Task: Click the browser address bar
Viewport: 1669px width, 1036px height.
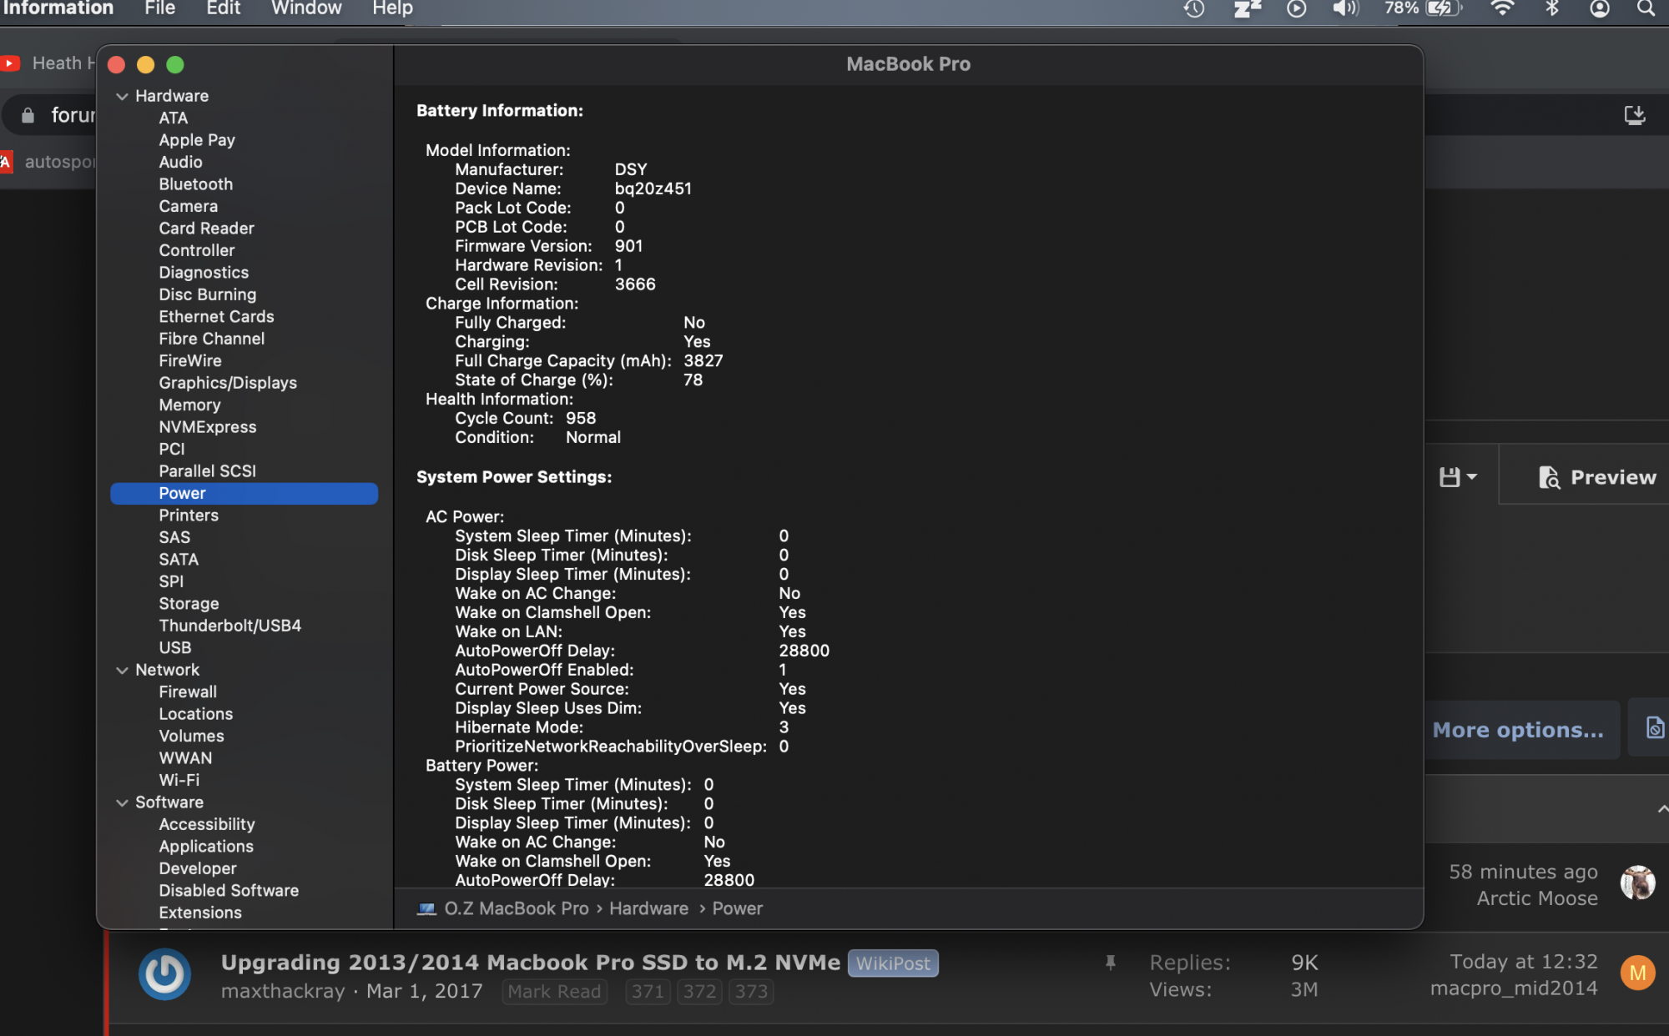Action: point(50,115)
